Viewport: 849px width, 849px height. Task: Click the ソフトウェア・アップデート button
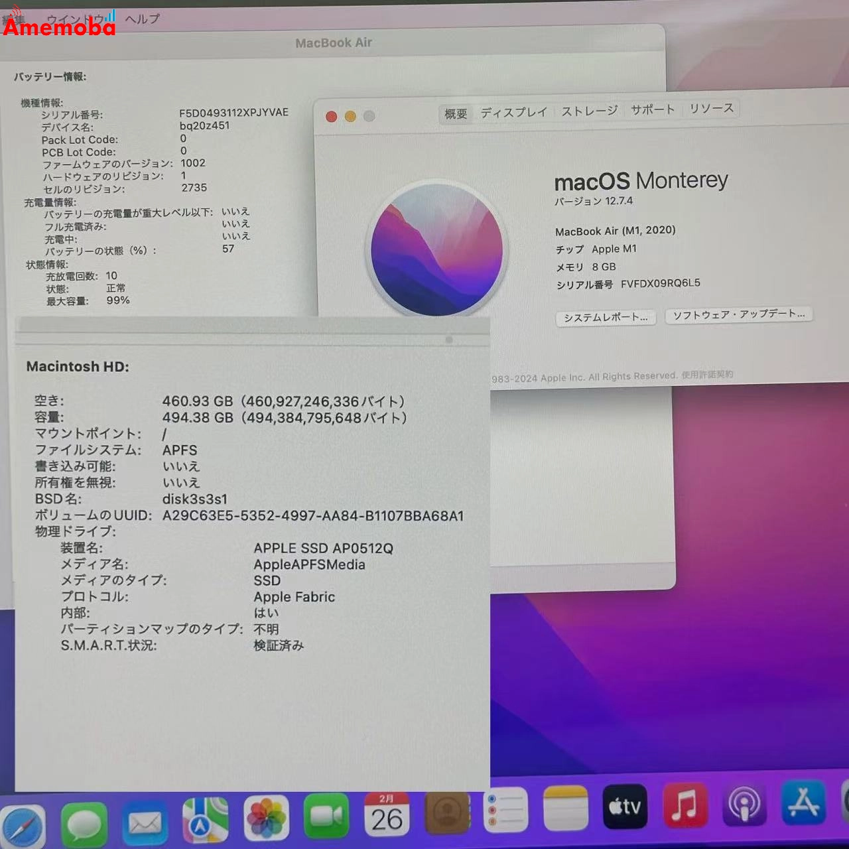[738, 314]
